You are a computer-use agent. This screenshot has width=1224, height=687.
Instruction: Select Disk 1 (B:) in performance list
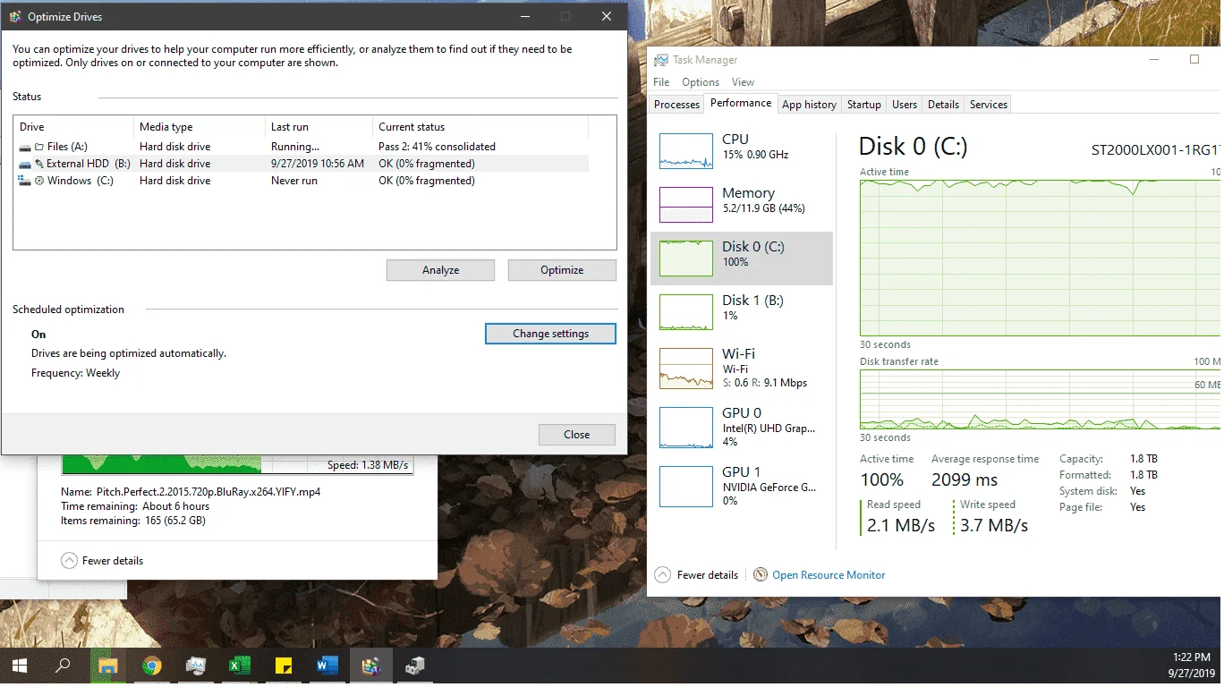coord(742,311)
